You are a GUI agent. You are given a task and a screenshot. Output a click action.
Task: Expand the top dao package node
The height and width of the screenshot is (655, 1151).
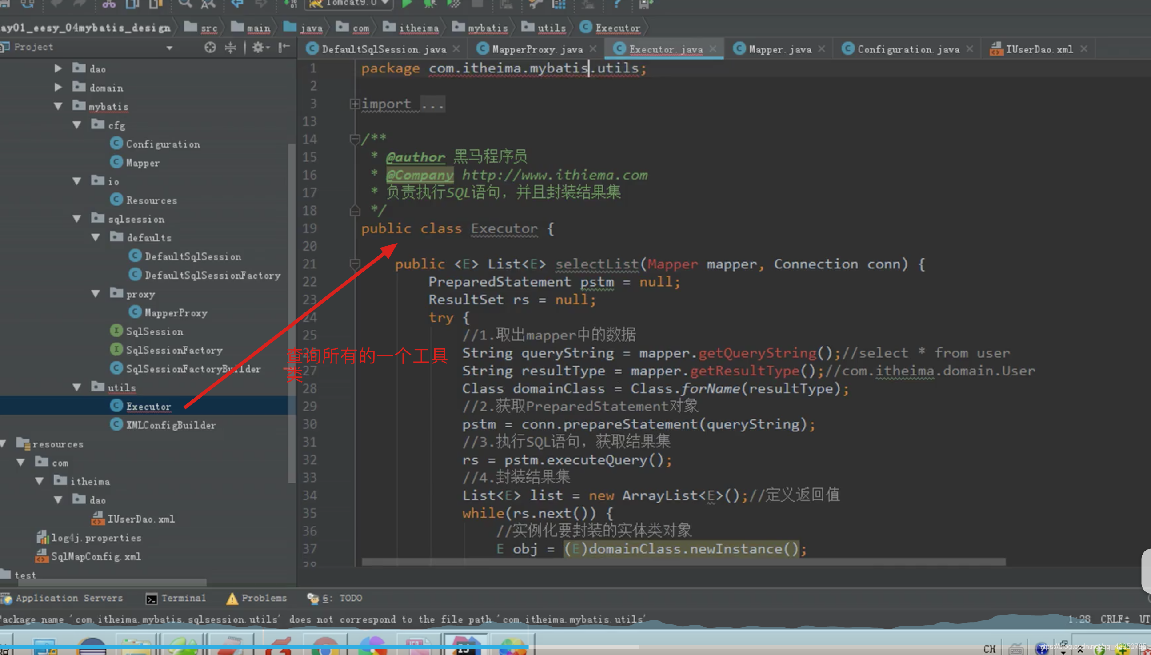pyautogui.click(x=58, y=68)
